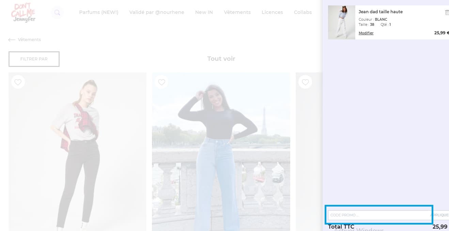This screenshot has width=449, height=231.
Task: Open the search magnifier icon
Action: (57, 13)
